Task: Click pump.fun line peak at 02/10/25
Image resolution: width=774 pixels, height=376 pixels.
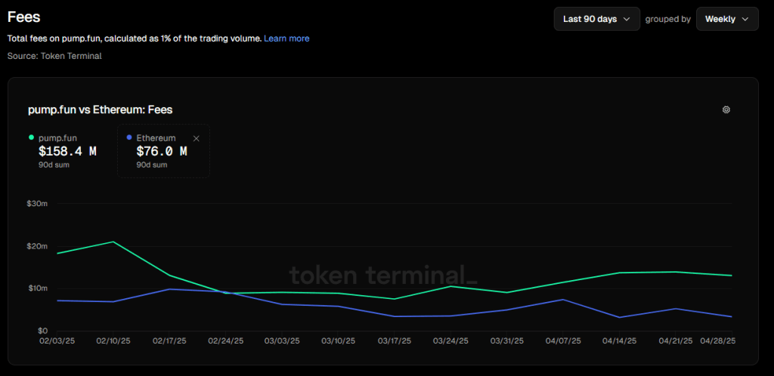Action: click(x=113, y=242)
